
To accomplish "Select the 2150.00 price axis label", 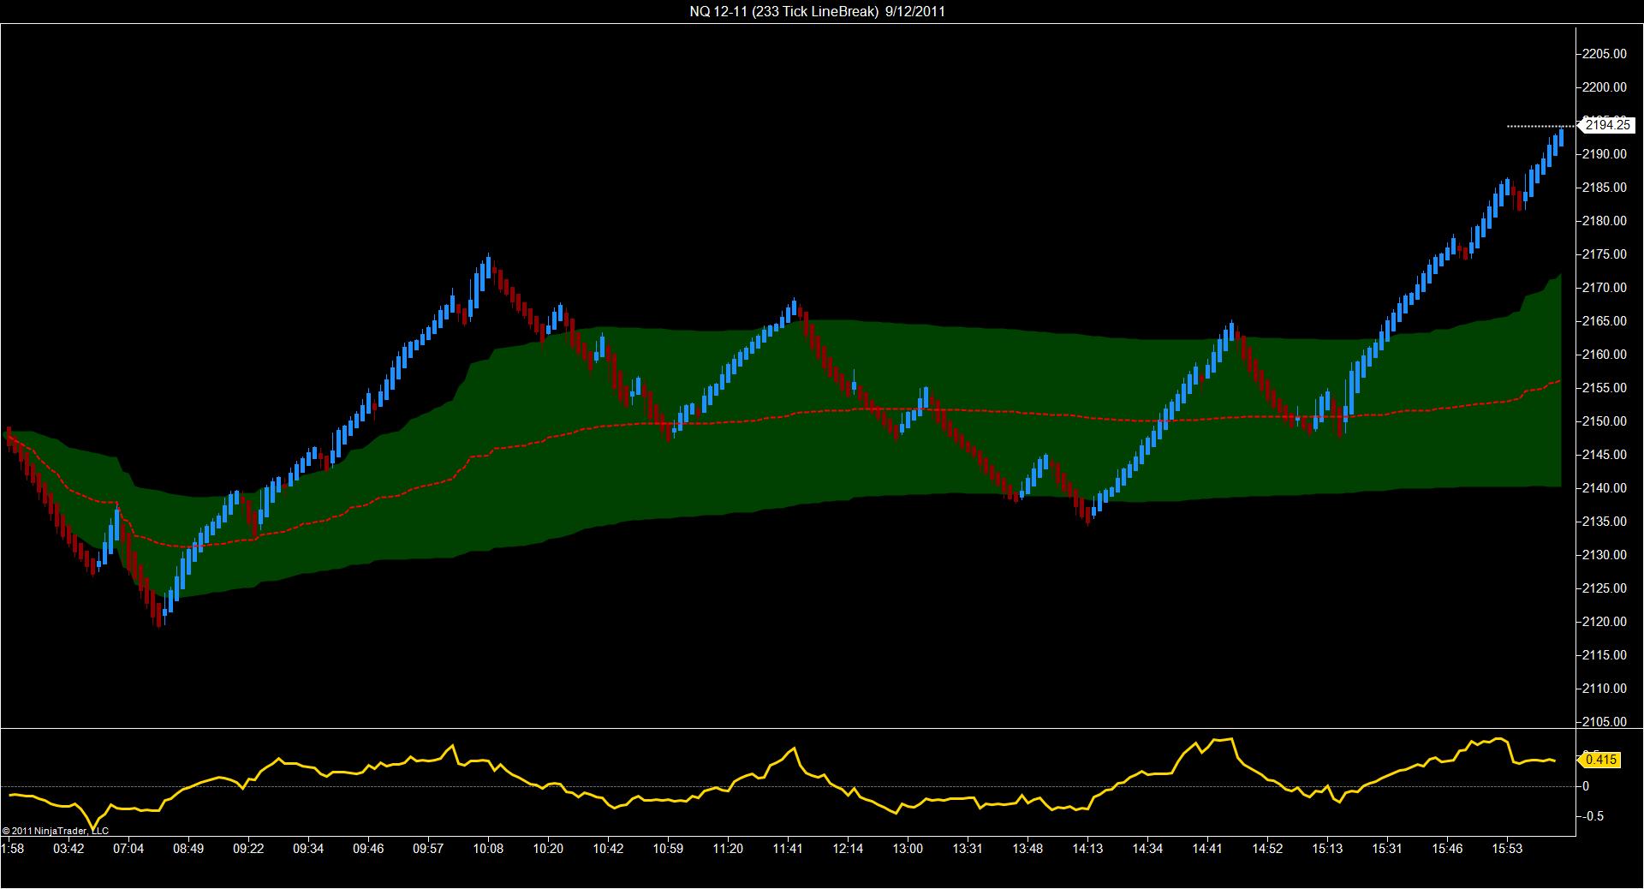I will tap(1605, 421).
